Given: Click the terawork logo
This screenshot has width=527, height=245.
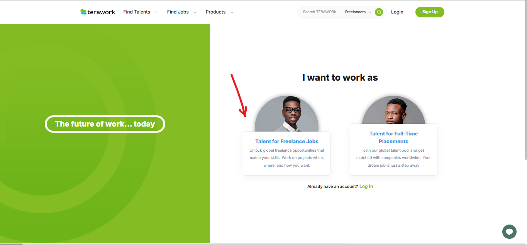Looking at the screenshot, I should pyautogui.click(x=98, y=12).
